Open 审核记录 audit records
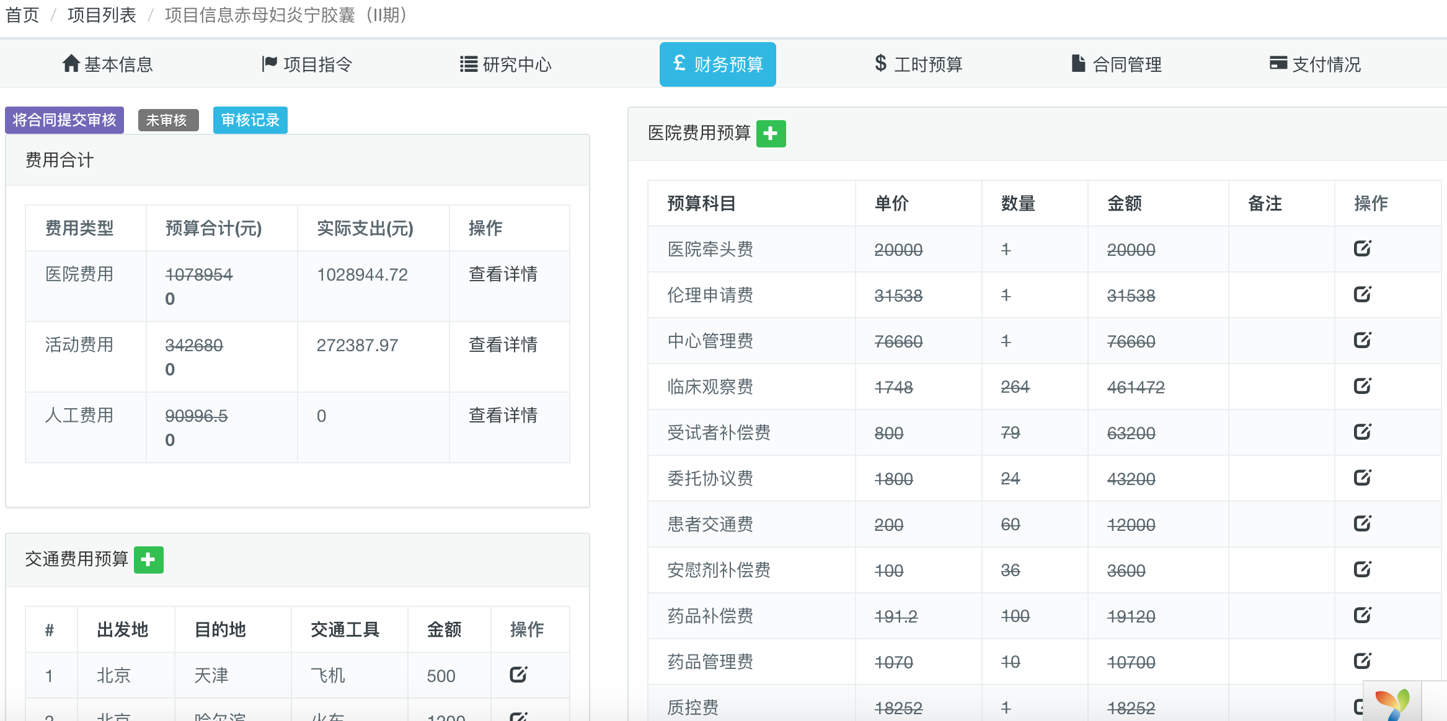This screenshot has height=721, width=1447. point(250,120)
